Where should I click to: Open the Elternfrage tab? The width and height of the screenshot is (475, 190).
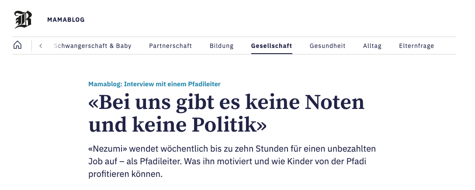[x=416, y=46]
